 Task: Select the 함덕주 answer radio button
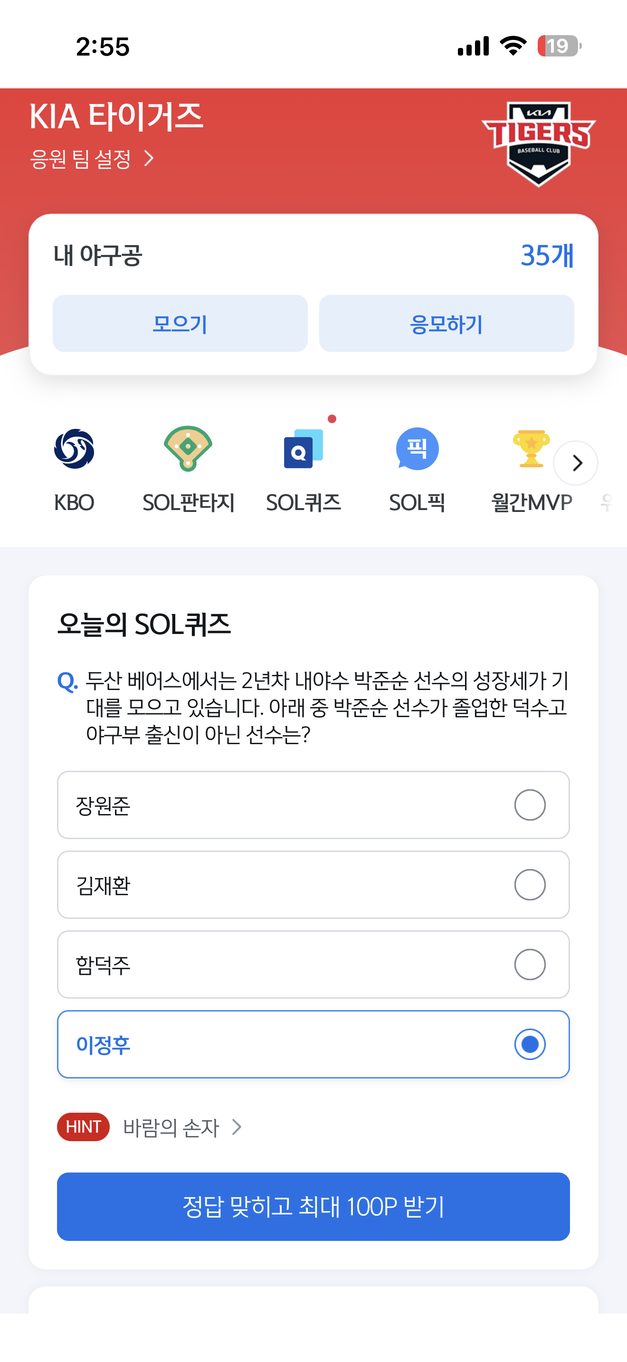[x=530, y=965]
